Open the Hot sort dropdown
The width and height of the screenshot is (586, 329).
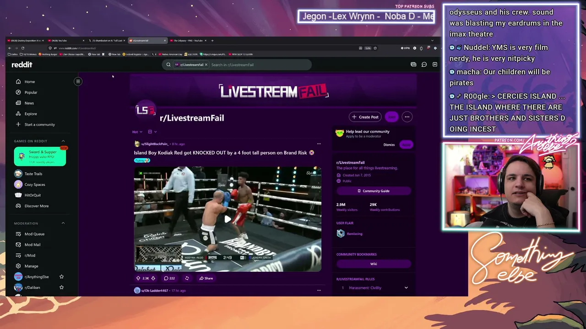[137, 132]
